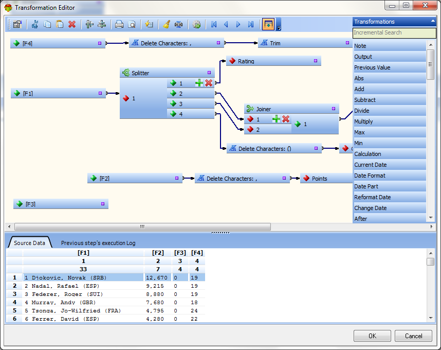
Task: Select the Output transformation
Action: (390, 57)
